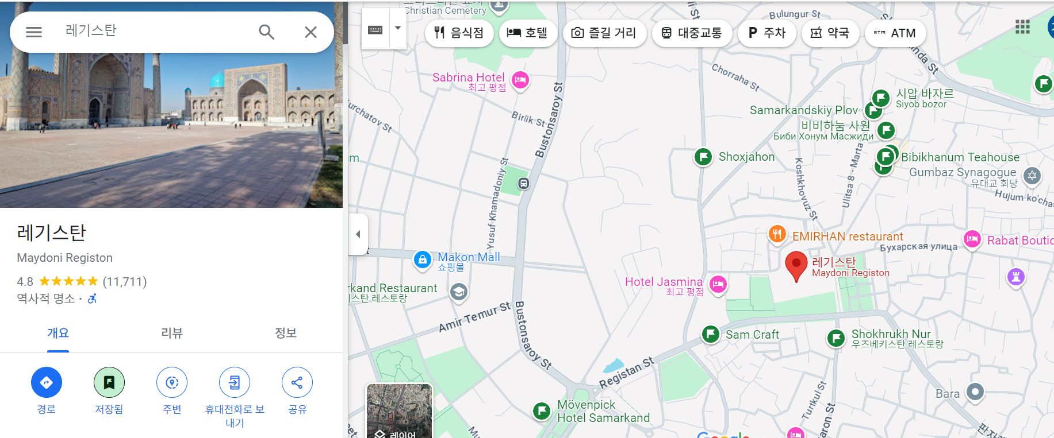Screen dimensions: 1054x438
Task: Select the Hotel Jasmina marker
Action: [718, 284]
